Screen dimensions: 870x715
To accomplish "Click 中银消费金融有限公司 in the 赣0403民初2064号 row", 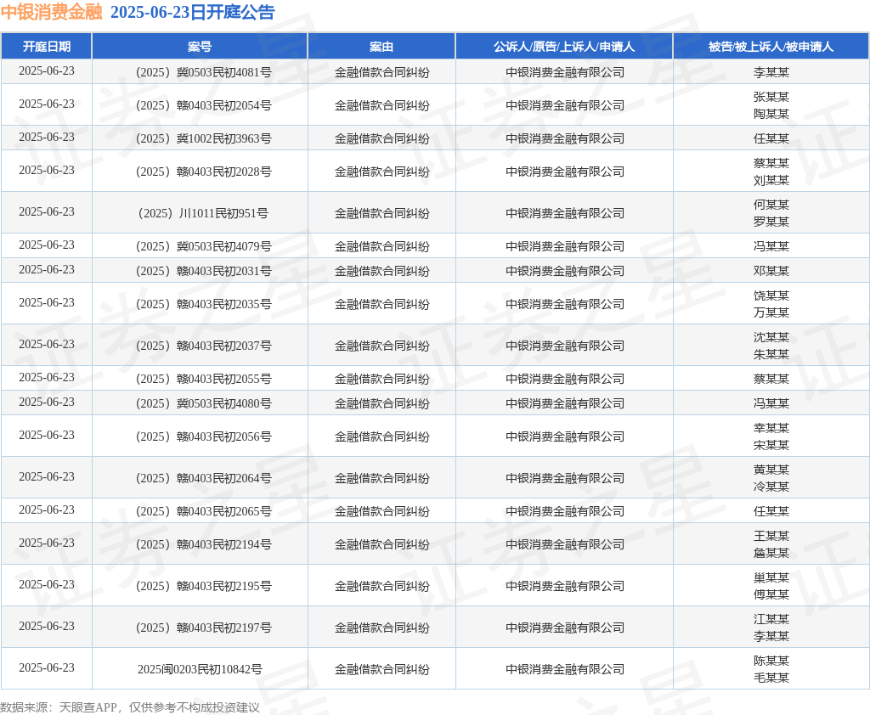I will point(565,479).
